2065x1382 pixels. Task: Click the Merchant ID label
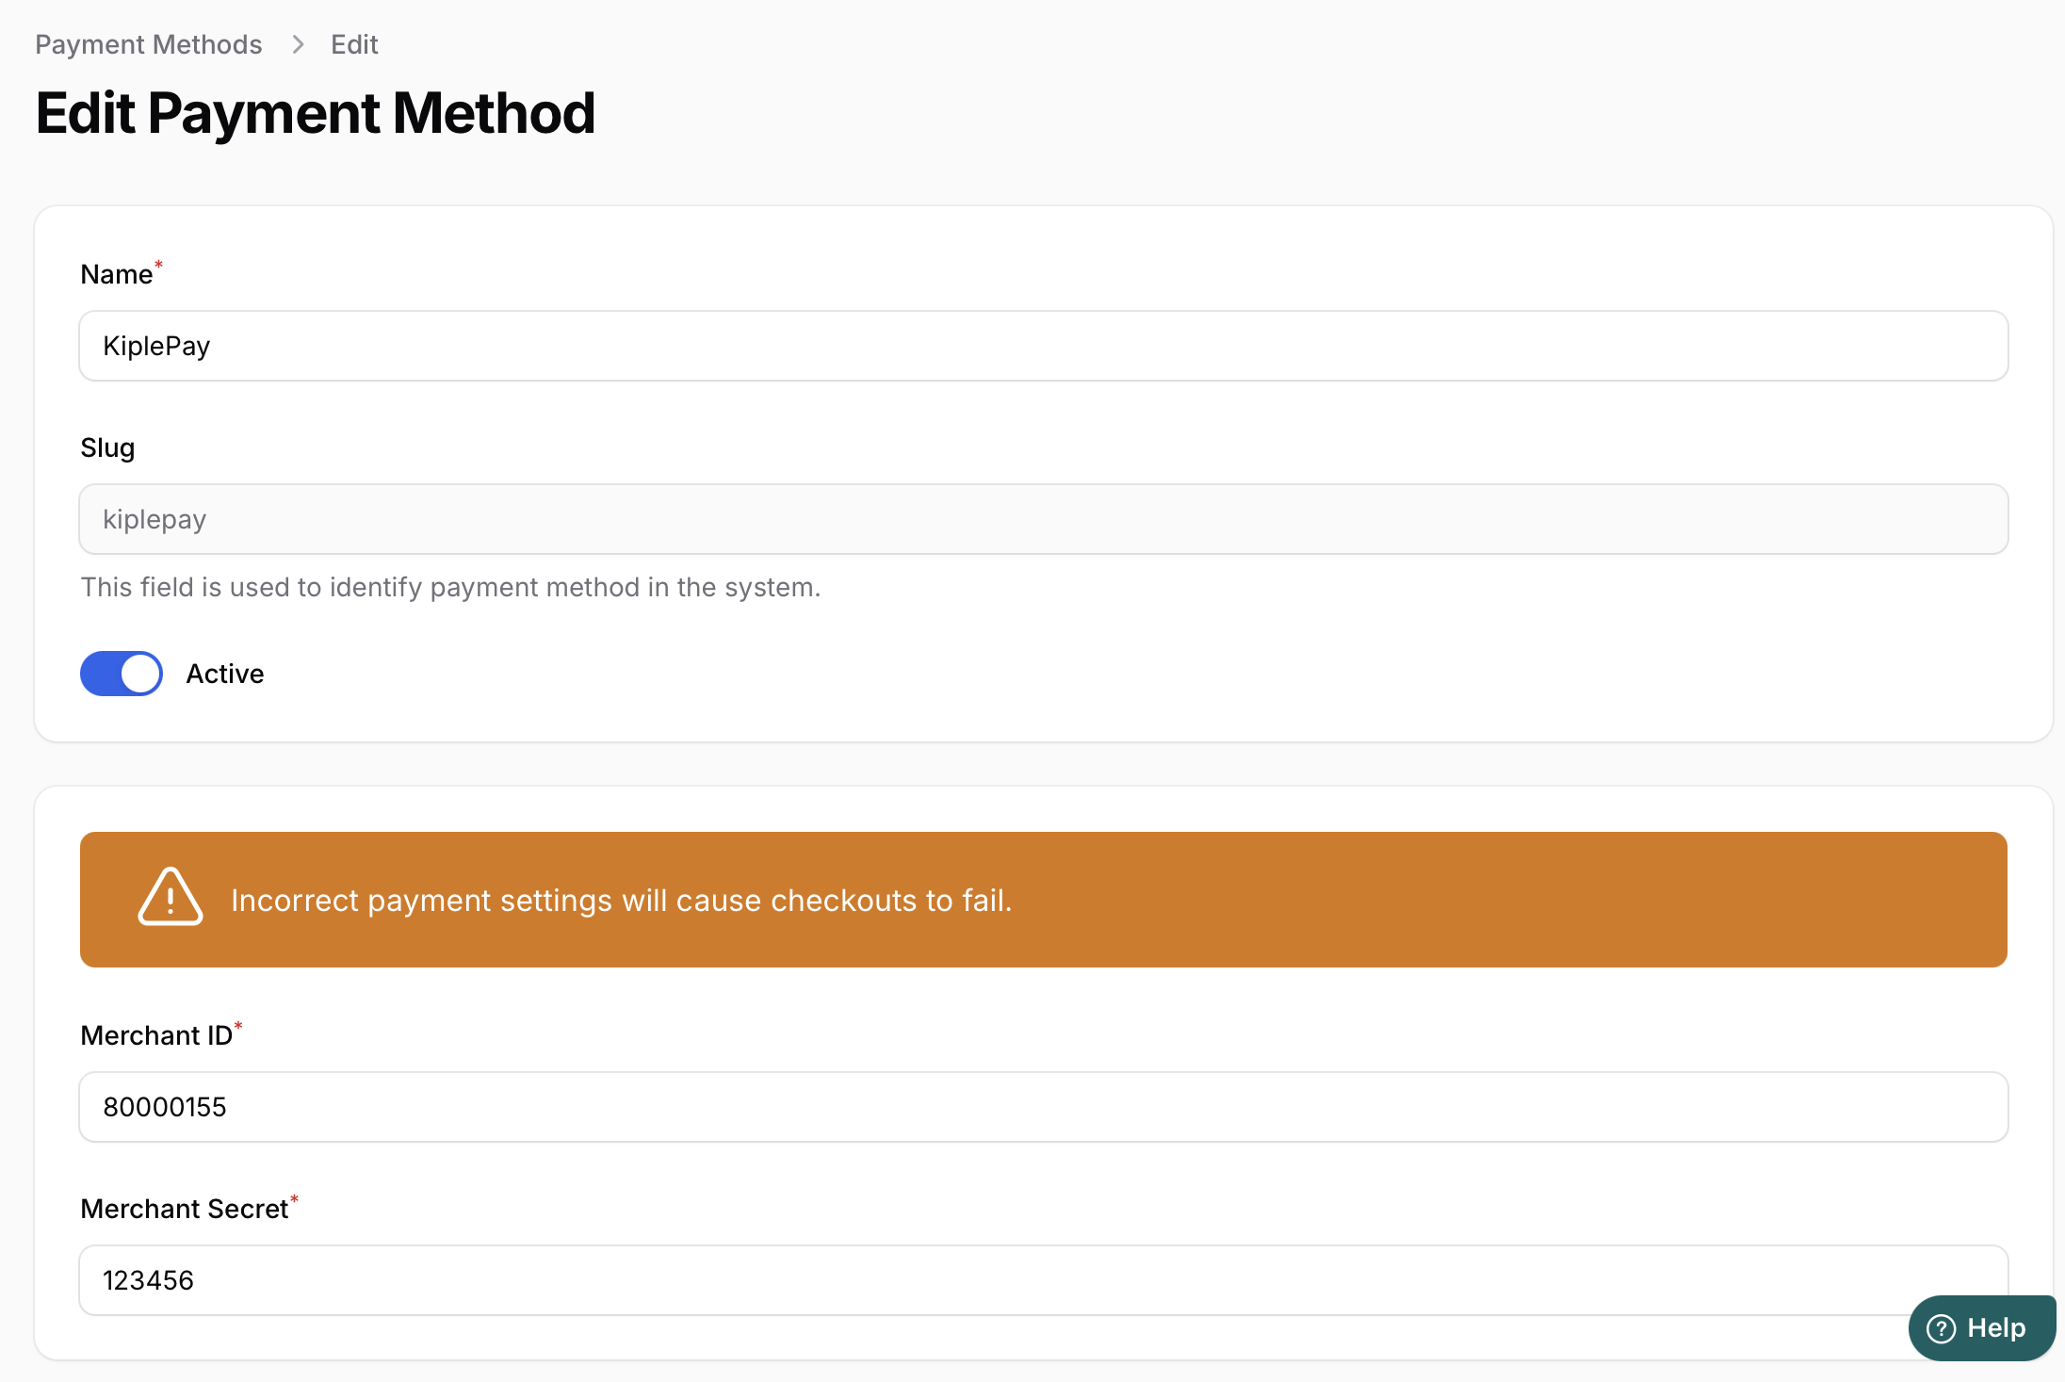click(156, 1035)
